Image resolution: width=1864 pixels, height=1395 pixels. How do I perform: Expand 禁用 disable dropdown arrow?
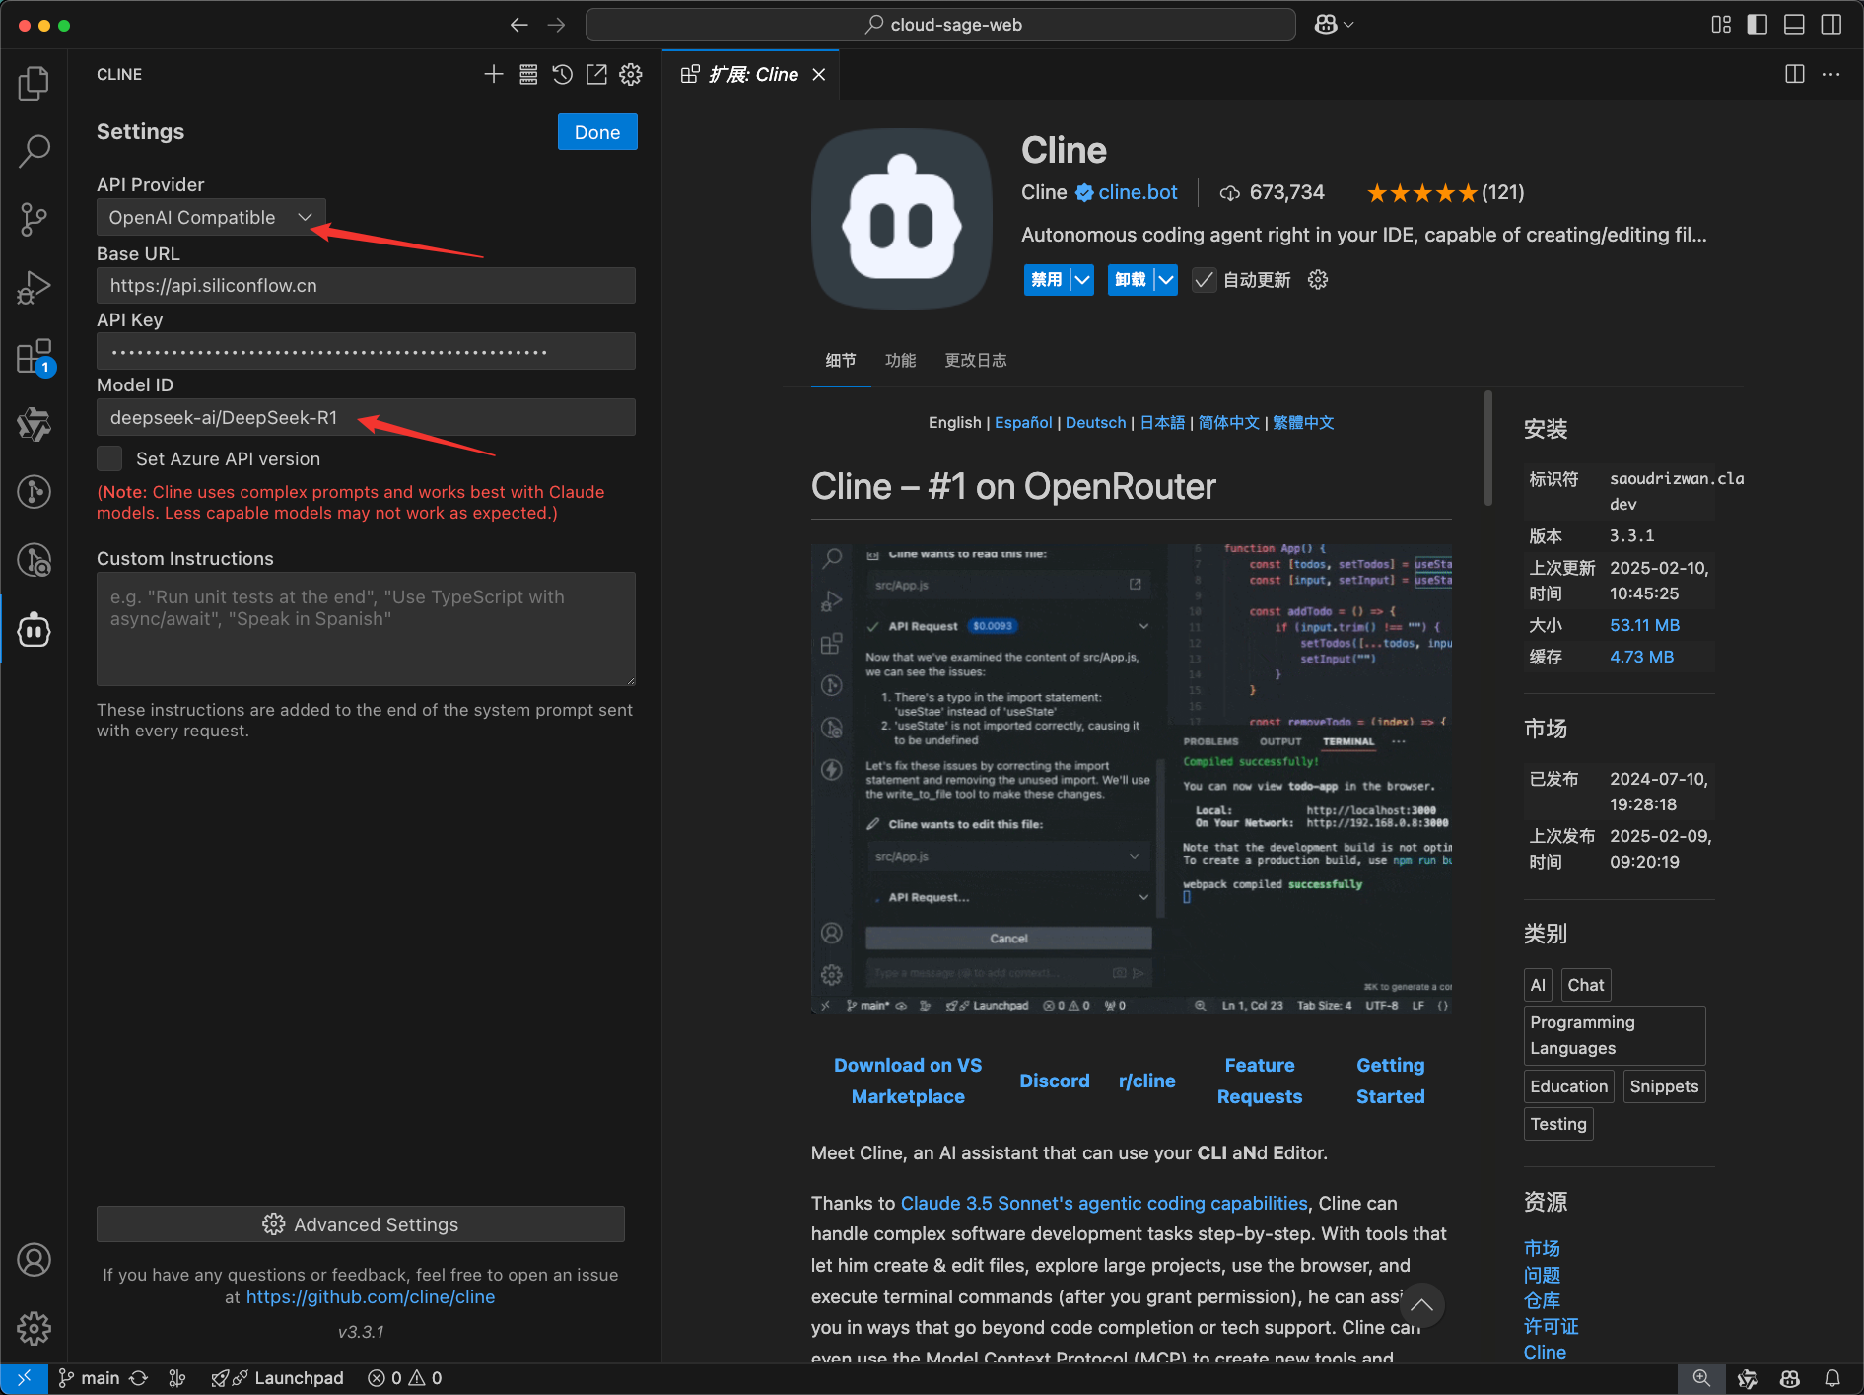(1082, 280)
